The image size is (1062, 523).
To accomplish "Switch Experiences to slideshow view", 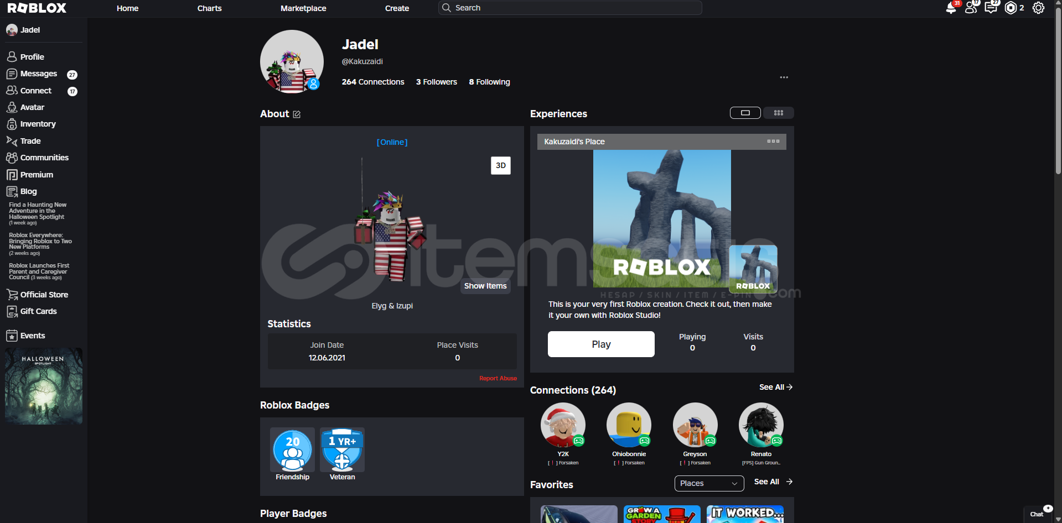I will [x=745, y=113].
